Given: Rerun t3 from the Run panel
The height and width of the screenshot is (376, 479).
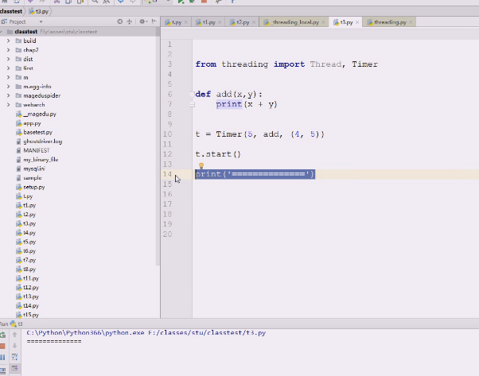Looking at the screenshot, I should pos(2,335).
